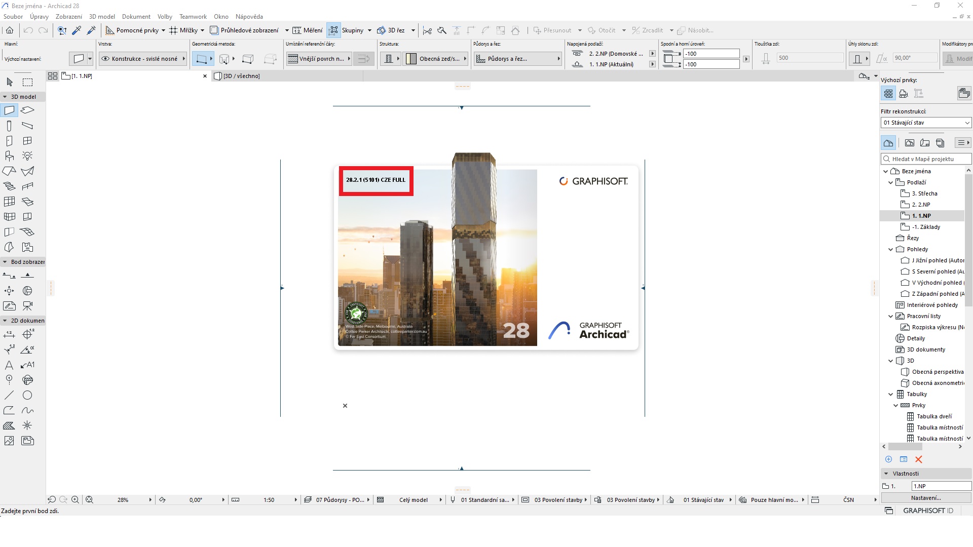Click the Tloušťka zdi 500 field
The width and height of the screenshot is (973, 547).
[809, 58]
